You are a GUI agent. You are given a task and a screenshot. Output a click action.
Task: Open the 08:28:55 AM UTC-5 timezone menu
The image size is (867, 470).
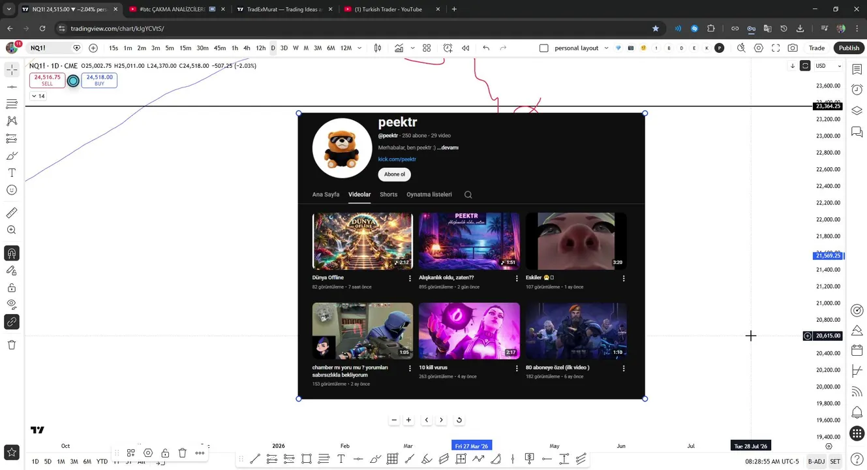772,462
